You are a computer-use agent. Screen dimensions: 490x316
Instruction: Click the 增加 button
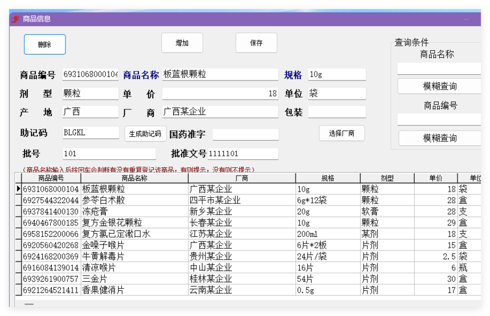(x=182, y=43)
